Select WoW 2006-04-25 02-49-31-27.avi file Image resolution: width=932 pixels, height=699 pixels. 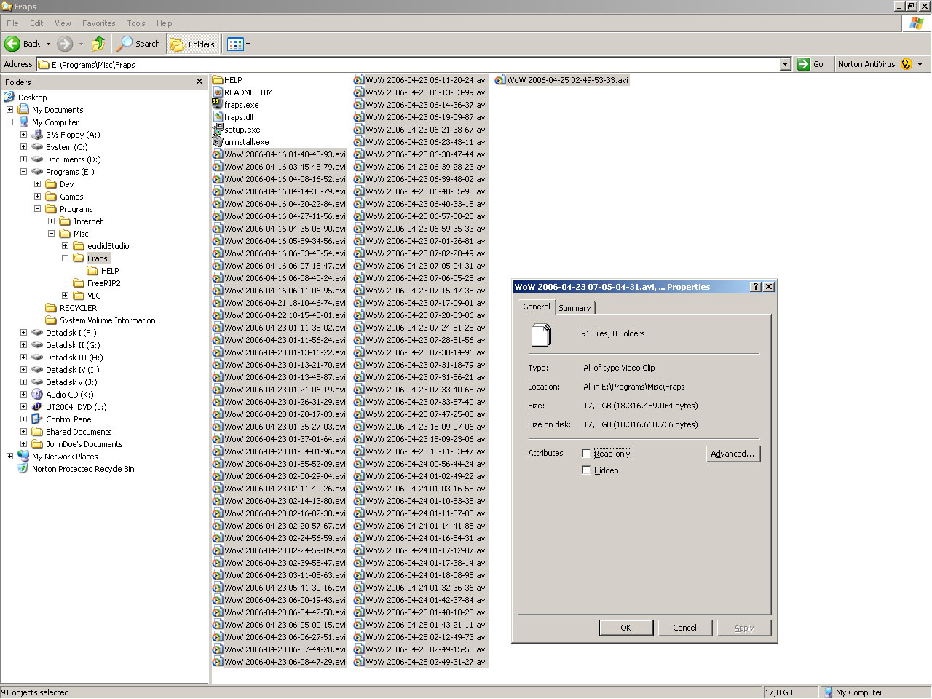[420, 662]
